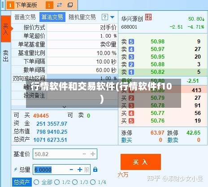Click the 涨停 price 63.97

click(x=157, y=133)
